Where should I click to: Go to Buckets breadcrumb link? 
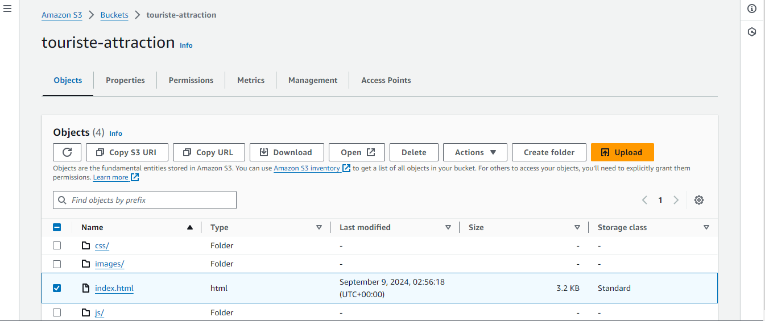(114, 15)
